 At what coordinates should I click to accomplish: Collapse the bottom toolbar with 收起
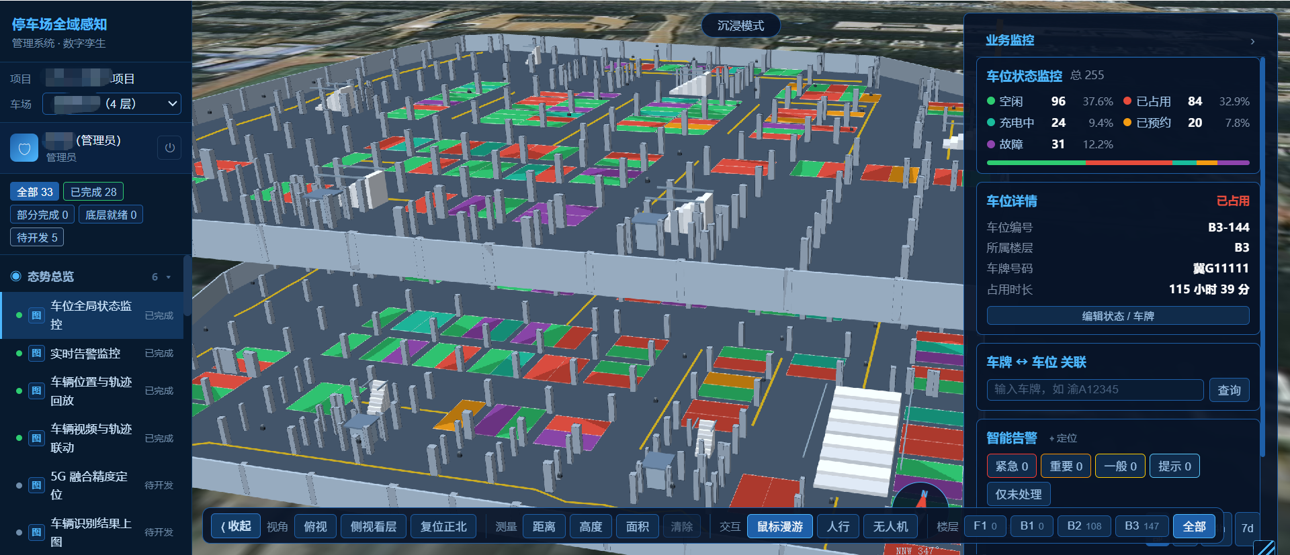[x=236, y=527]
